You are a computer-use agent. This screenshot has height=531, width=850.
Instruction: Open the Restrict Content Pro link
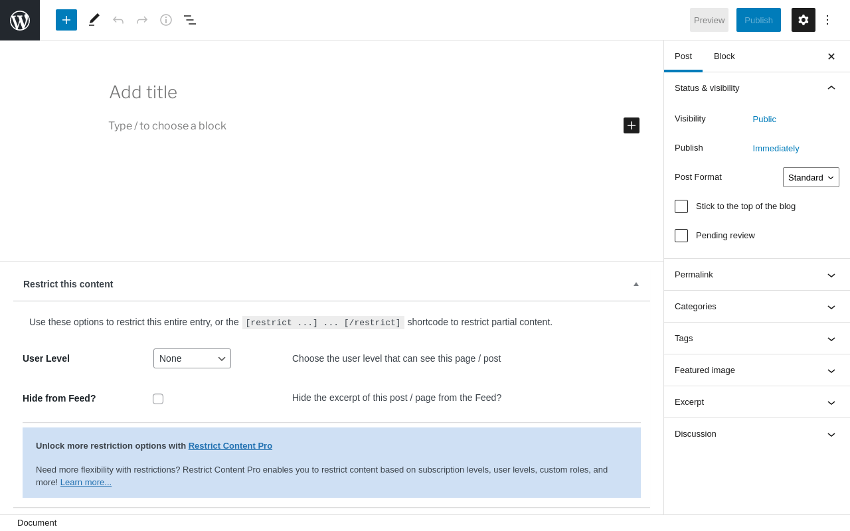(x=230, y=446)
